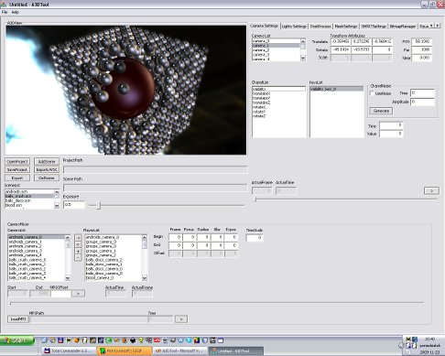Switch to the PostProcess tab
Viewport: 445px width, 356px height.
pos(320,27)
